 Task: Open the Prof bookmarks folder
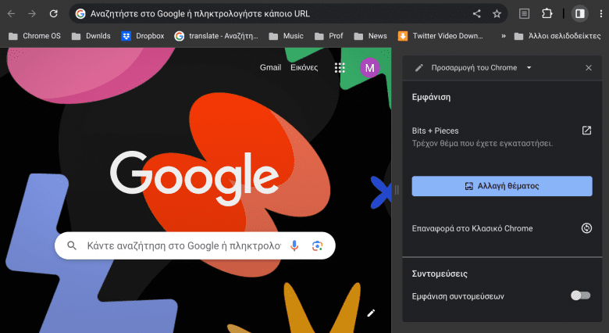329,36
